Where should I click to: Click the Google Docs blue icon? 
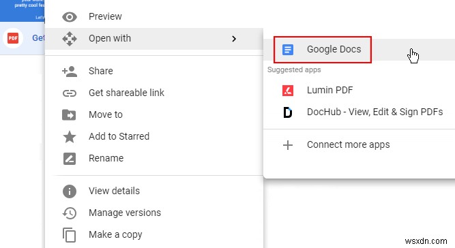coord(288,50)
